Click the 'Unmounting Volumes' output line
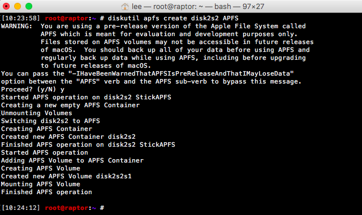This screenshot has height=215, width=362. (x=36, y=113)
